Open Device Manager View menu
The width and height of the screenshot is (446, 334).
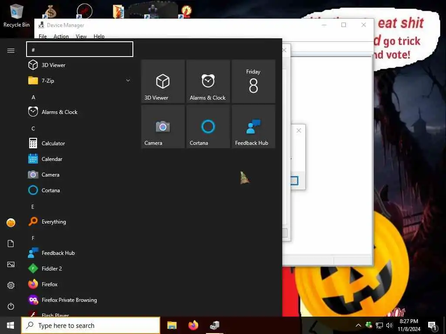81,36
